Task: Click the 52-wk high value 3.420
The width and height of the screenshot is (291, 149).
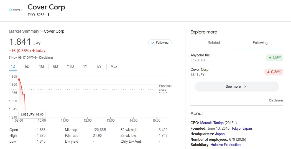Action: (x=163, y=130)
